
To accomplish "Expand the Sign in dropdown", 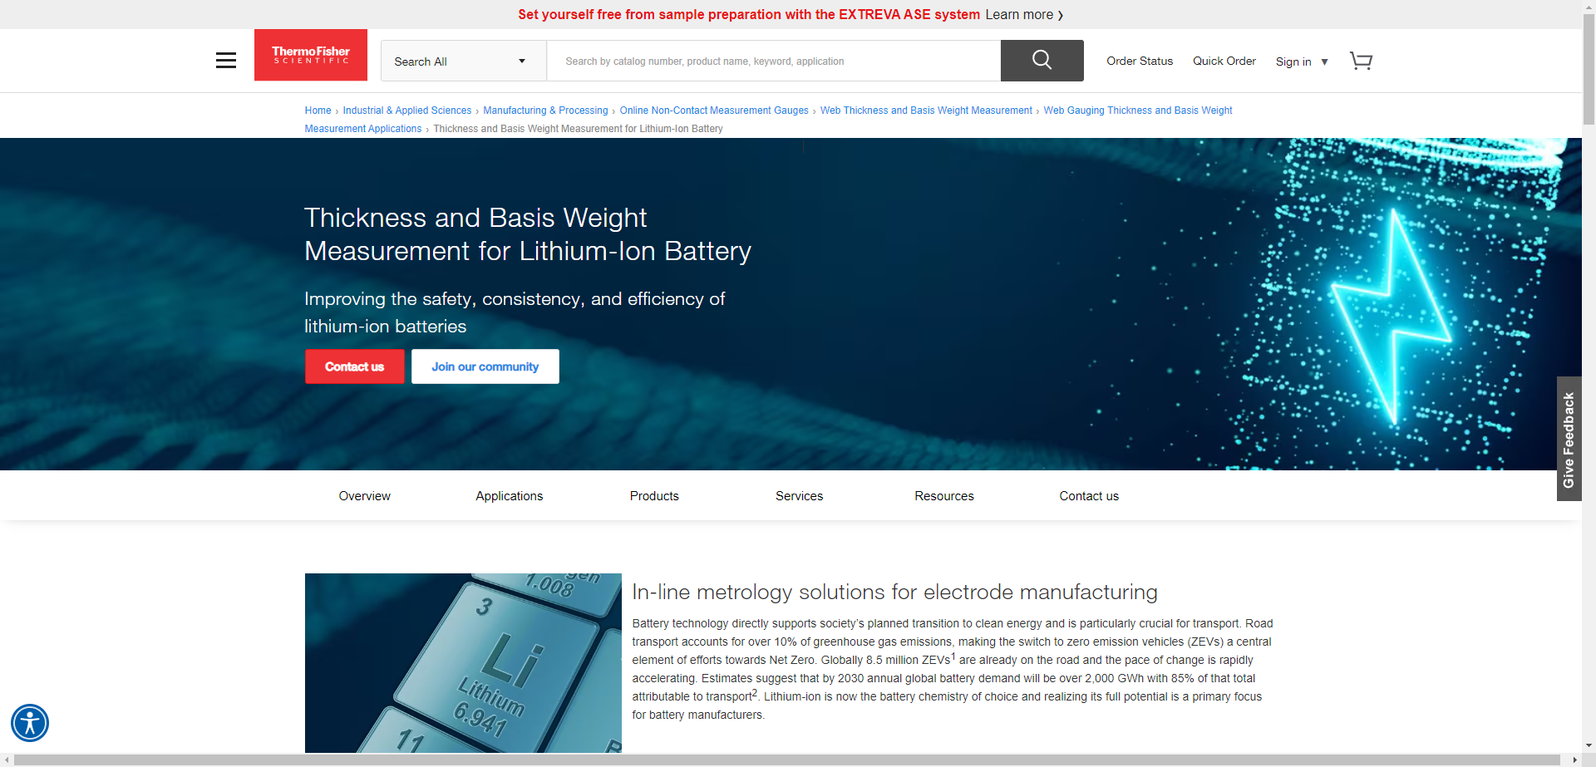I will (1302, 61).
